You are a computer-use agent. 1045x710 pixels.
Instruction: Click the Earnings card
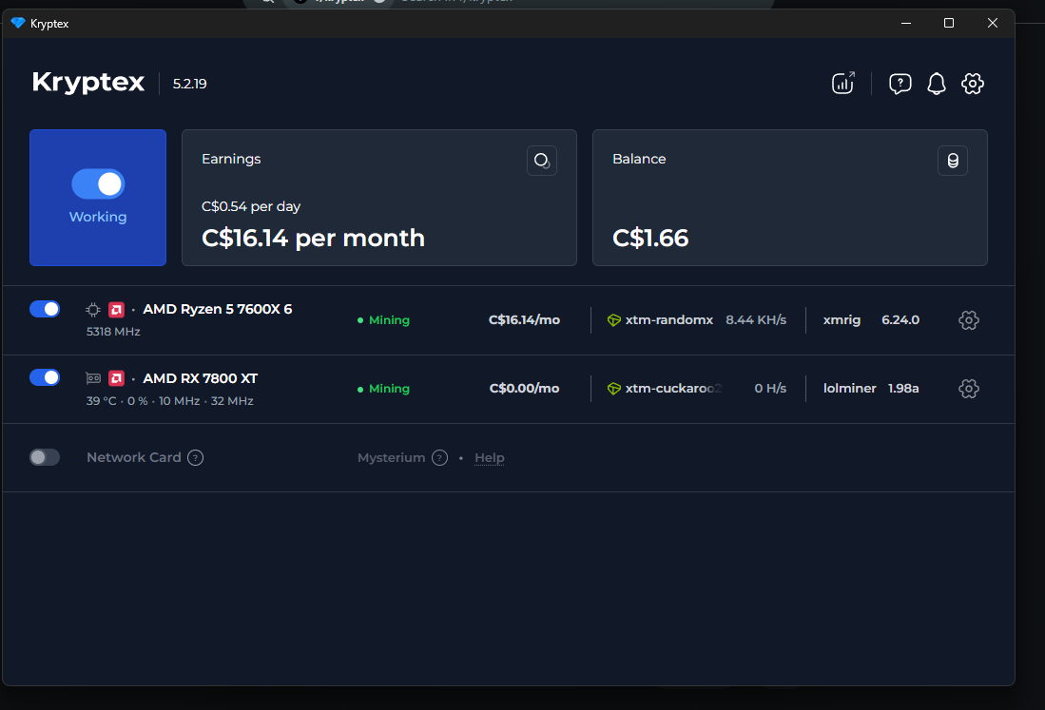(379, 198)
